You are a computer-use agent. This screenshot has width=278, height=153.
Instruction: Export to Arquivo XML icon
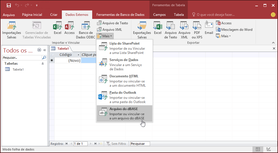[x=184, y=30]
